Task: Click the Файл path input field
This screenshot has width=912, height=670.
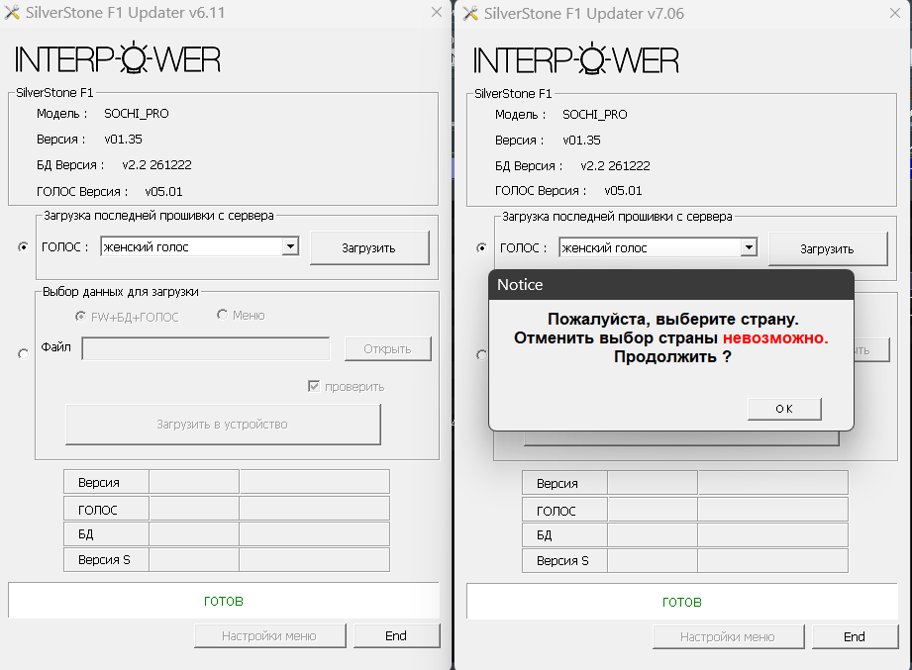Action: click(x=206, y=348)
